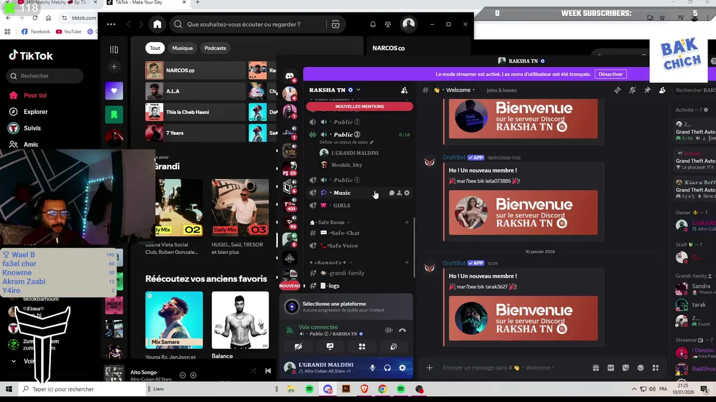Viewport: 716px width, 402px height.
Task: Collapse the channels category
Action: click(330, 262)
